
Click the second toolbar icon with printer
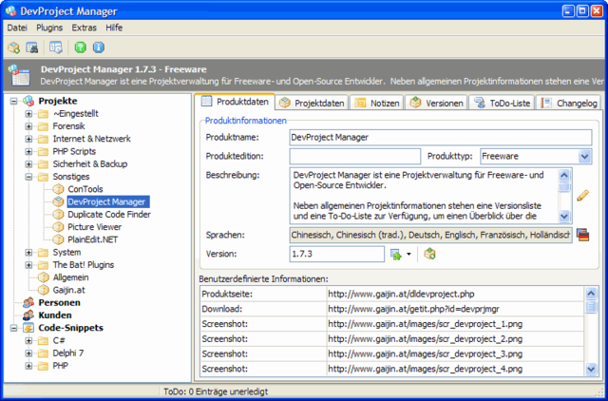31,48
